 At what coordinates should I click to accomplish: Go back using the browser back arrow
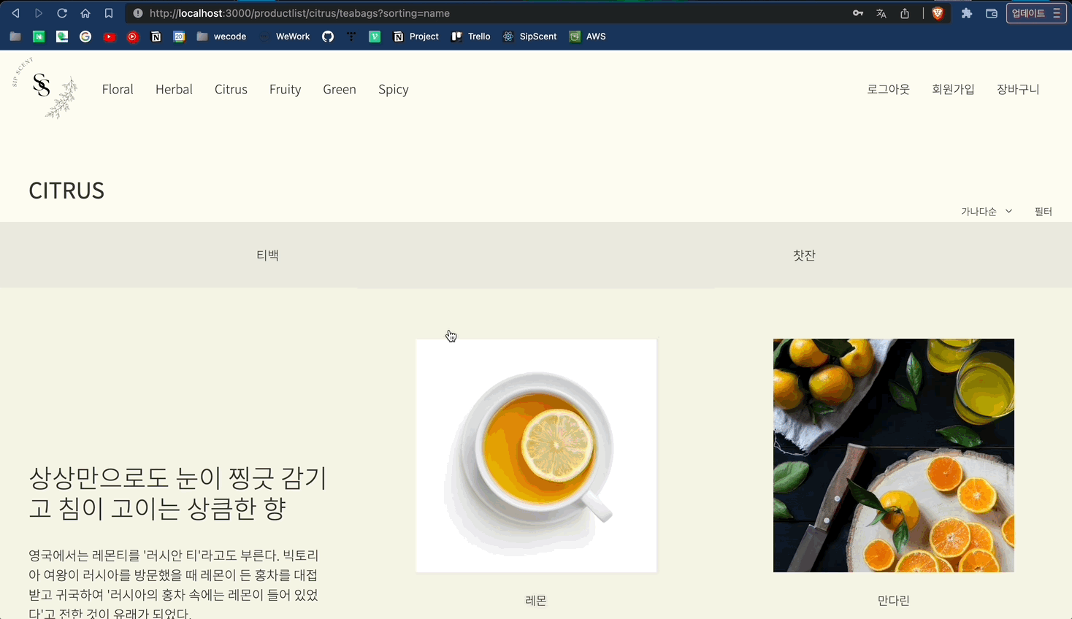(15, 13)
